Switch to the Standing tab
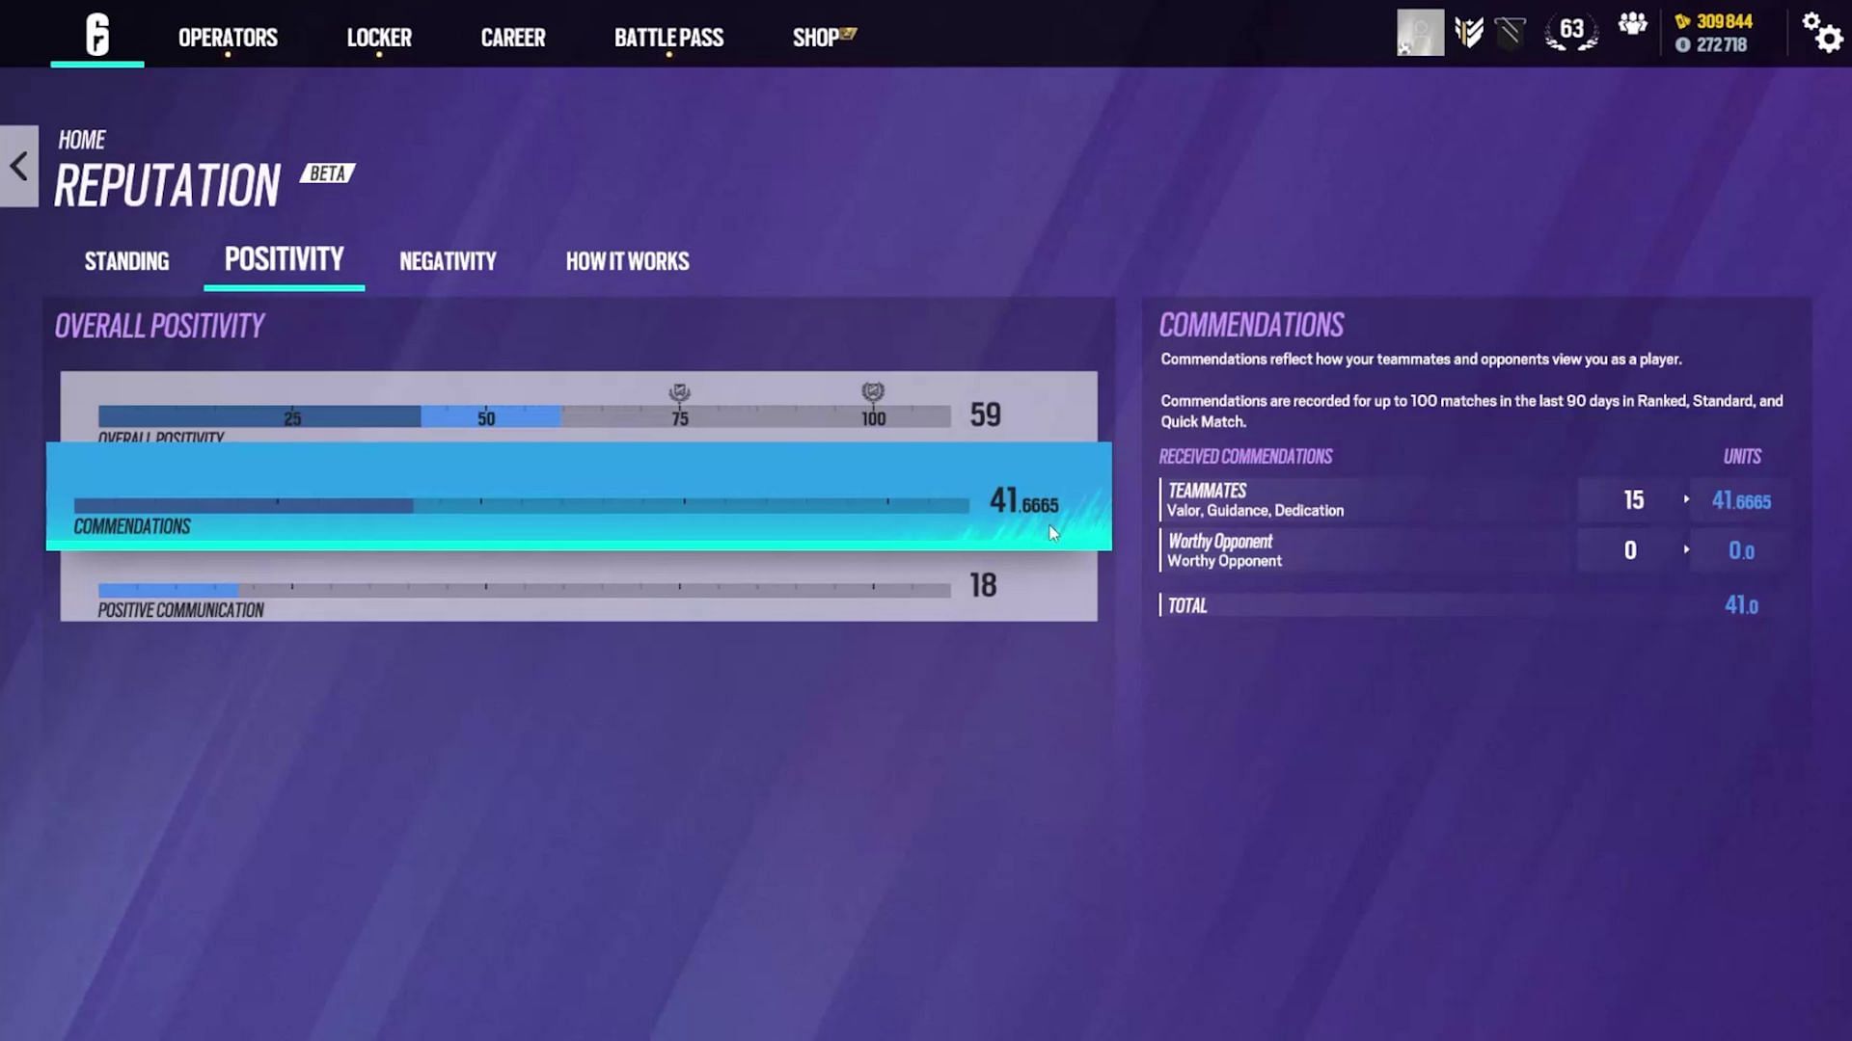 (x=127, y=260)
